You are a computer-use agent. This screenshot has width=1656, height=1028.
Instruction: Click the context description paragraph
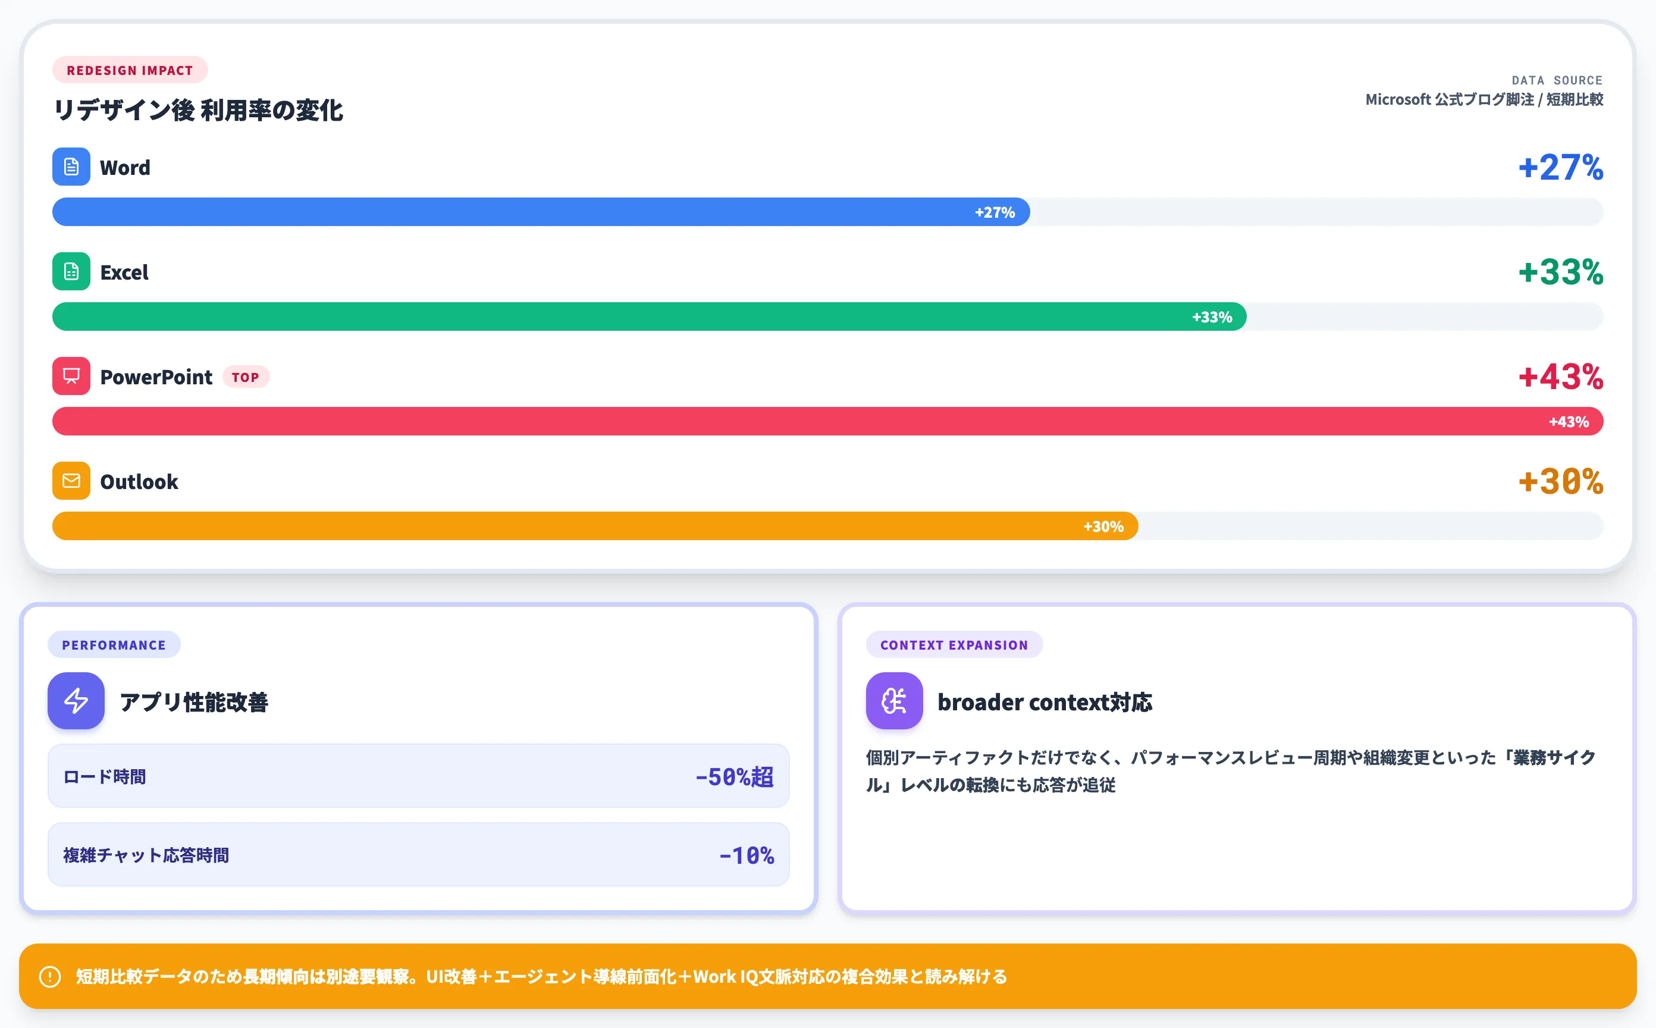(x=1231, y=771)
